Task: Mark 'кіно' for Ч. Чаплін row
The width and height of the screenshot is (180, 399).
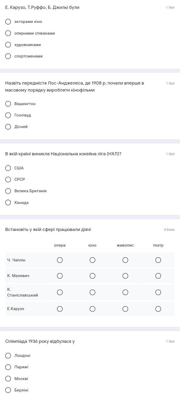Action: [92, 260]
